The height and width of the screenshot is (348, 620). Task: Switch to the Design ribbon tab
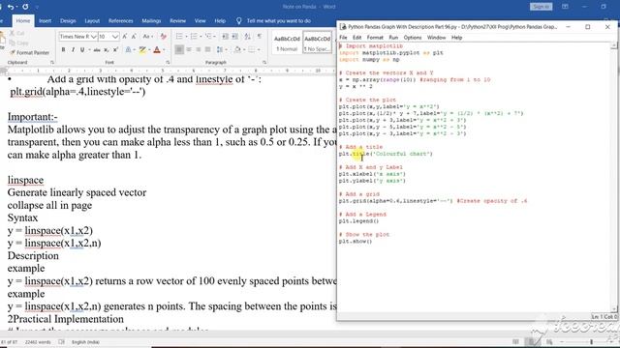pos(68,21)
